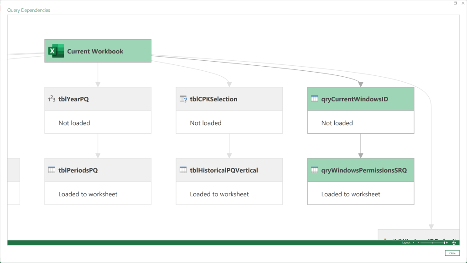Click the Query Dependencies dialog title
Image resolution: width=467 pixels, height=263 pixels.
point(29,10)
